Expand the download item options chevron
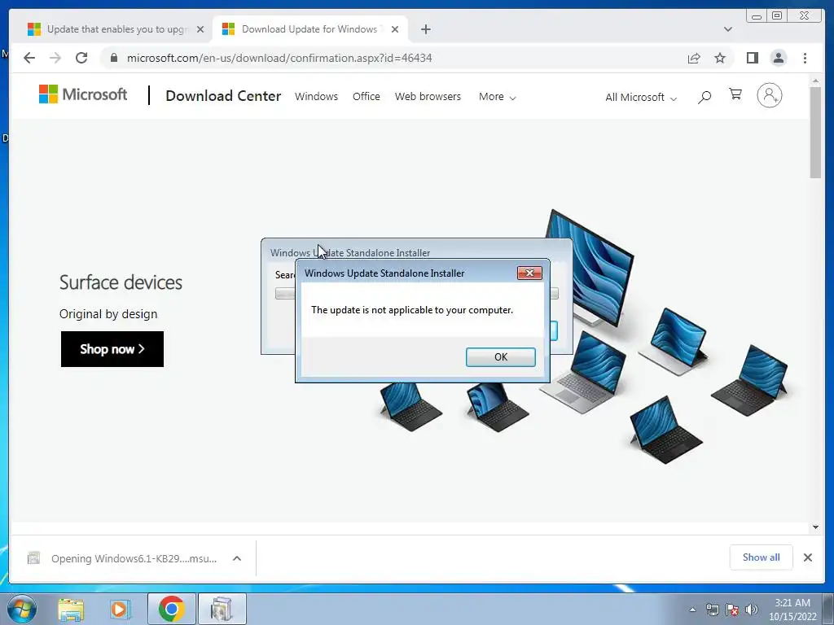 pos(237,558)
